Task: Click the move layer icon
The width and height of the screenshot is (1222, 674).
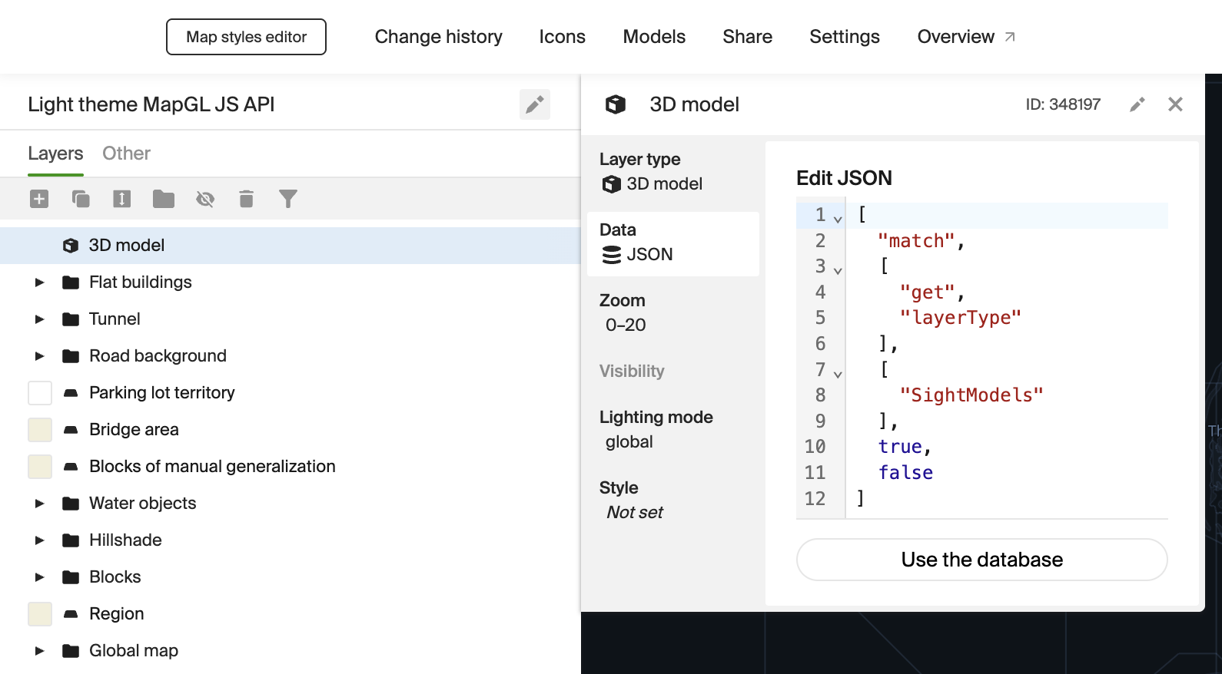Action: pos(121,200)
